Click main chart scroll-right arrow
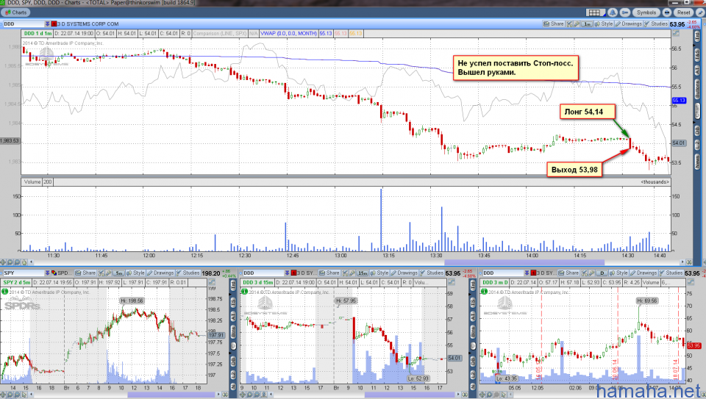The image size is (706, 399). pos(682,262)
